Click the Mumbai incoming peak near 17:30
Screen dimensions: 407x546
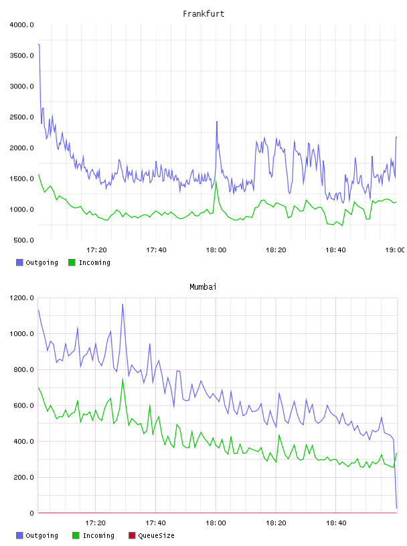(123, 379)
